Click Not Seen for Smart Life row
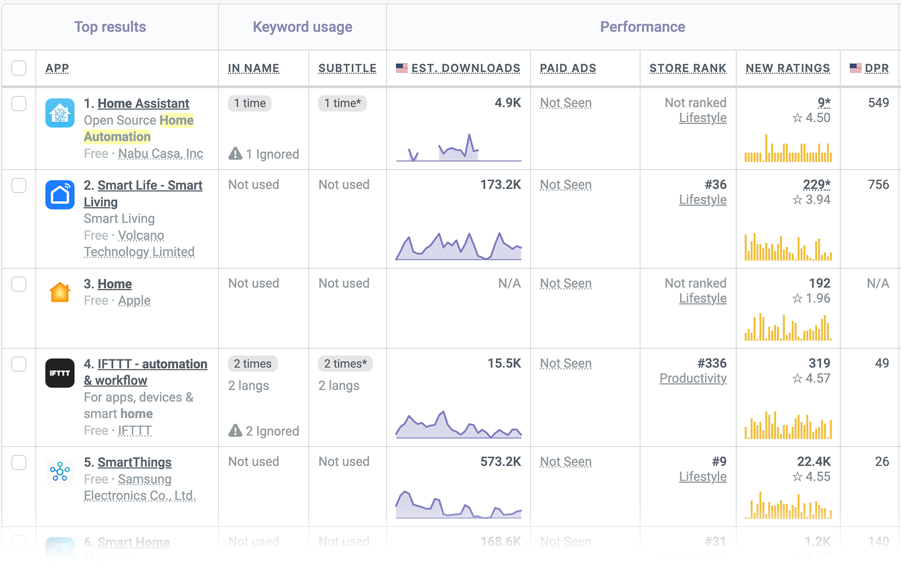The width and height of the screenshot is (901, 573). (x=565, y=185)
